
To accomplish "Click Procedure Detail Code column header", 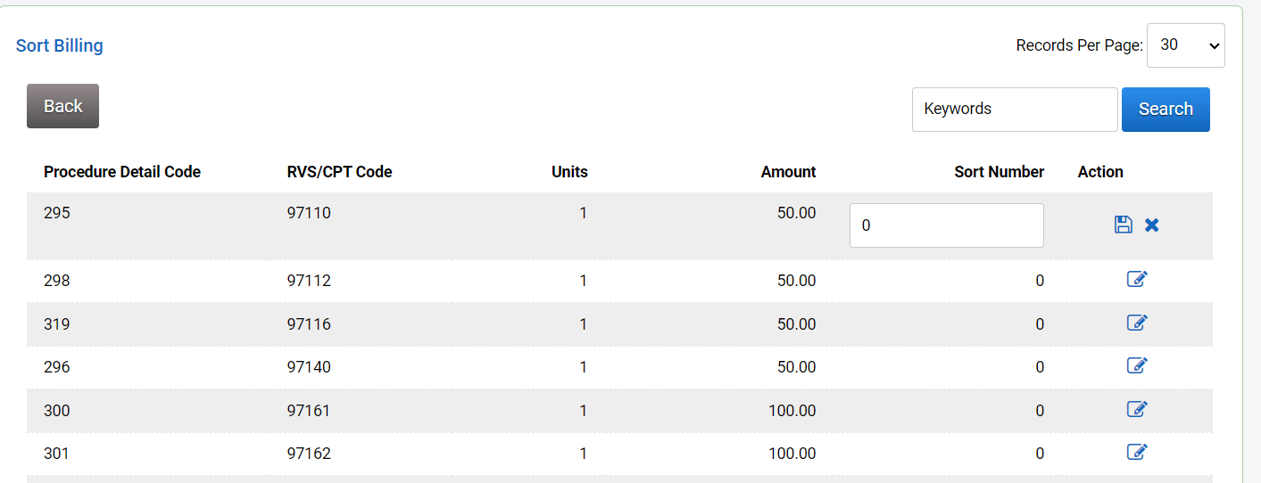I will [x=122, y=172].
